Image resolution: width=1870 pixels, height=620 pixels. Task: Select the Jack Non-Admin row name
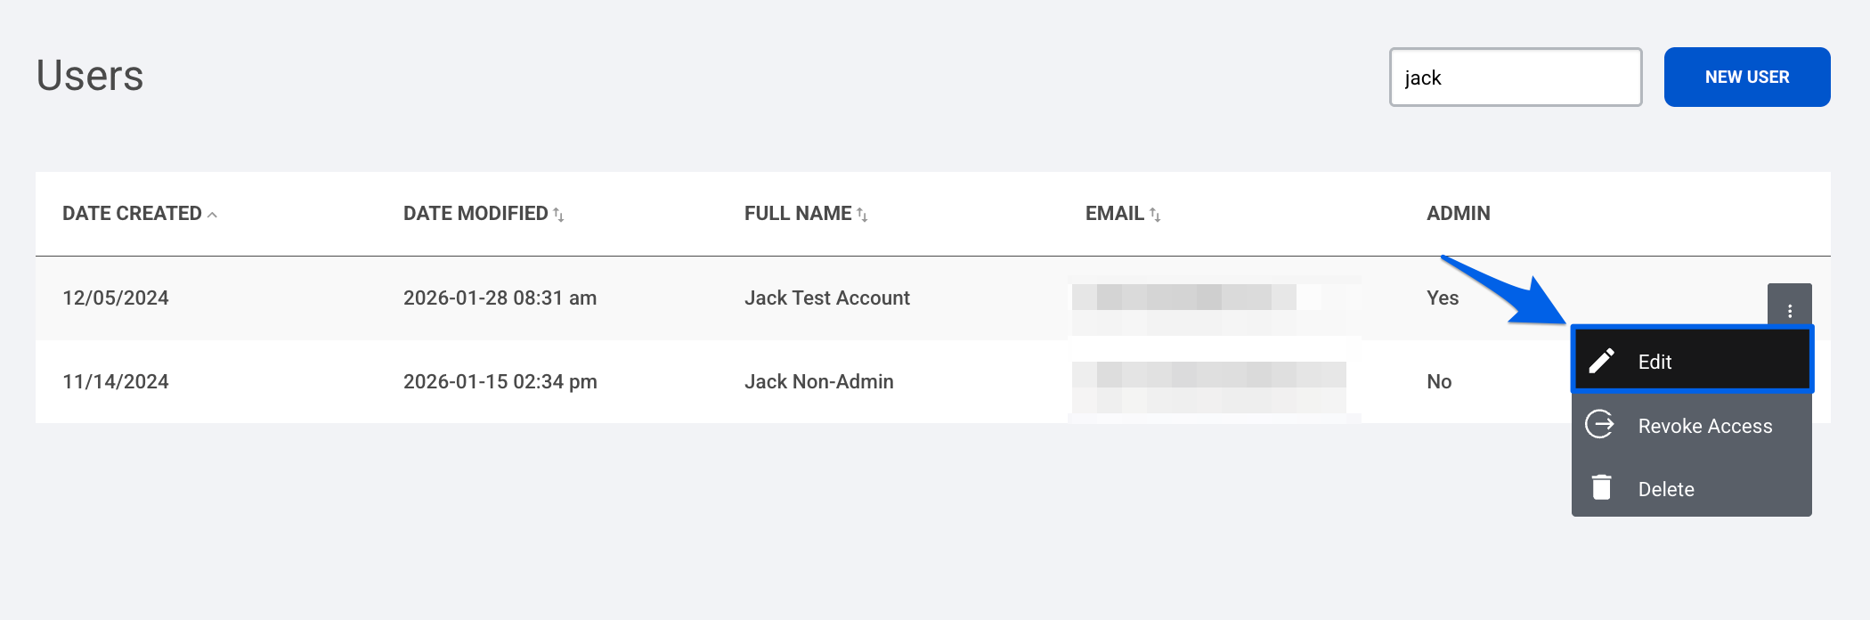(x=819, y=381)
